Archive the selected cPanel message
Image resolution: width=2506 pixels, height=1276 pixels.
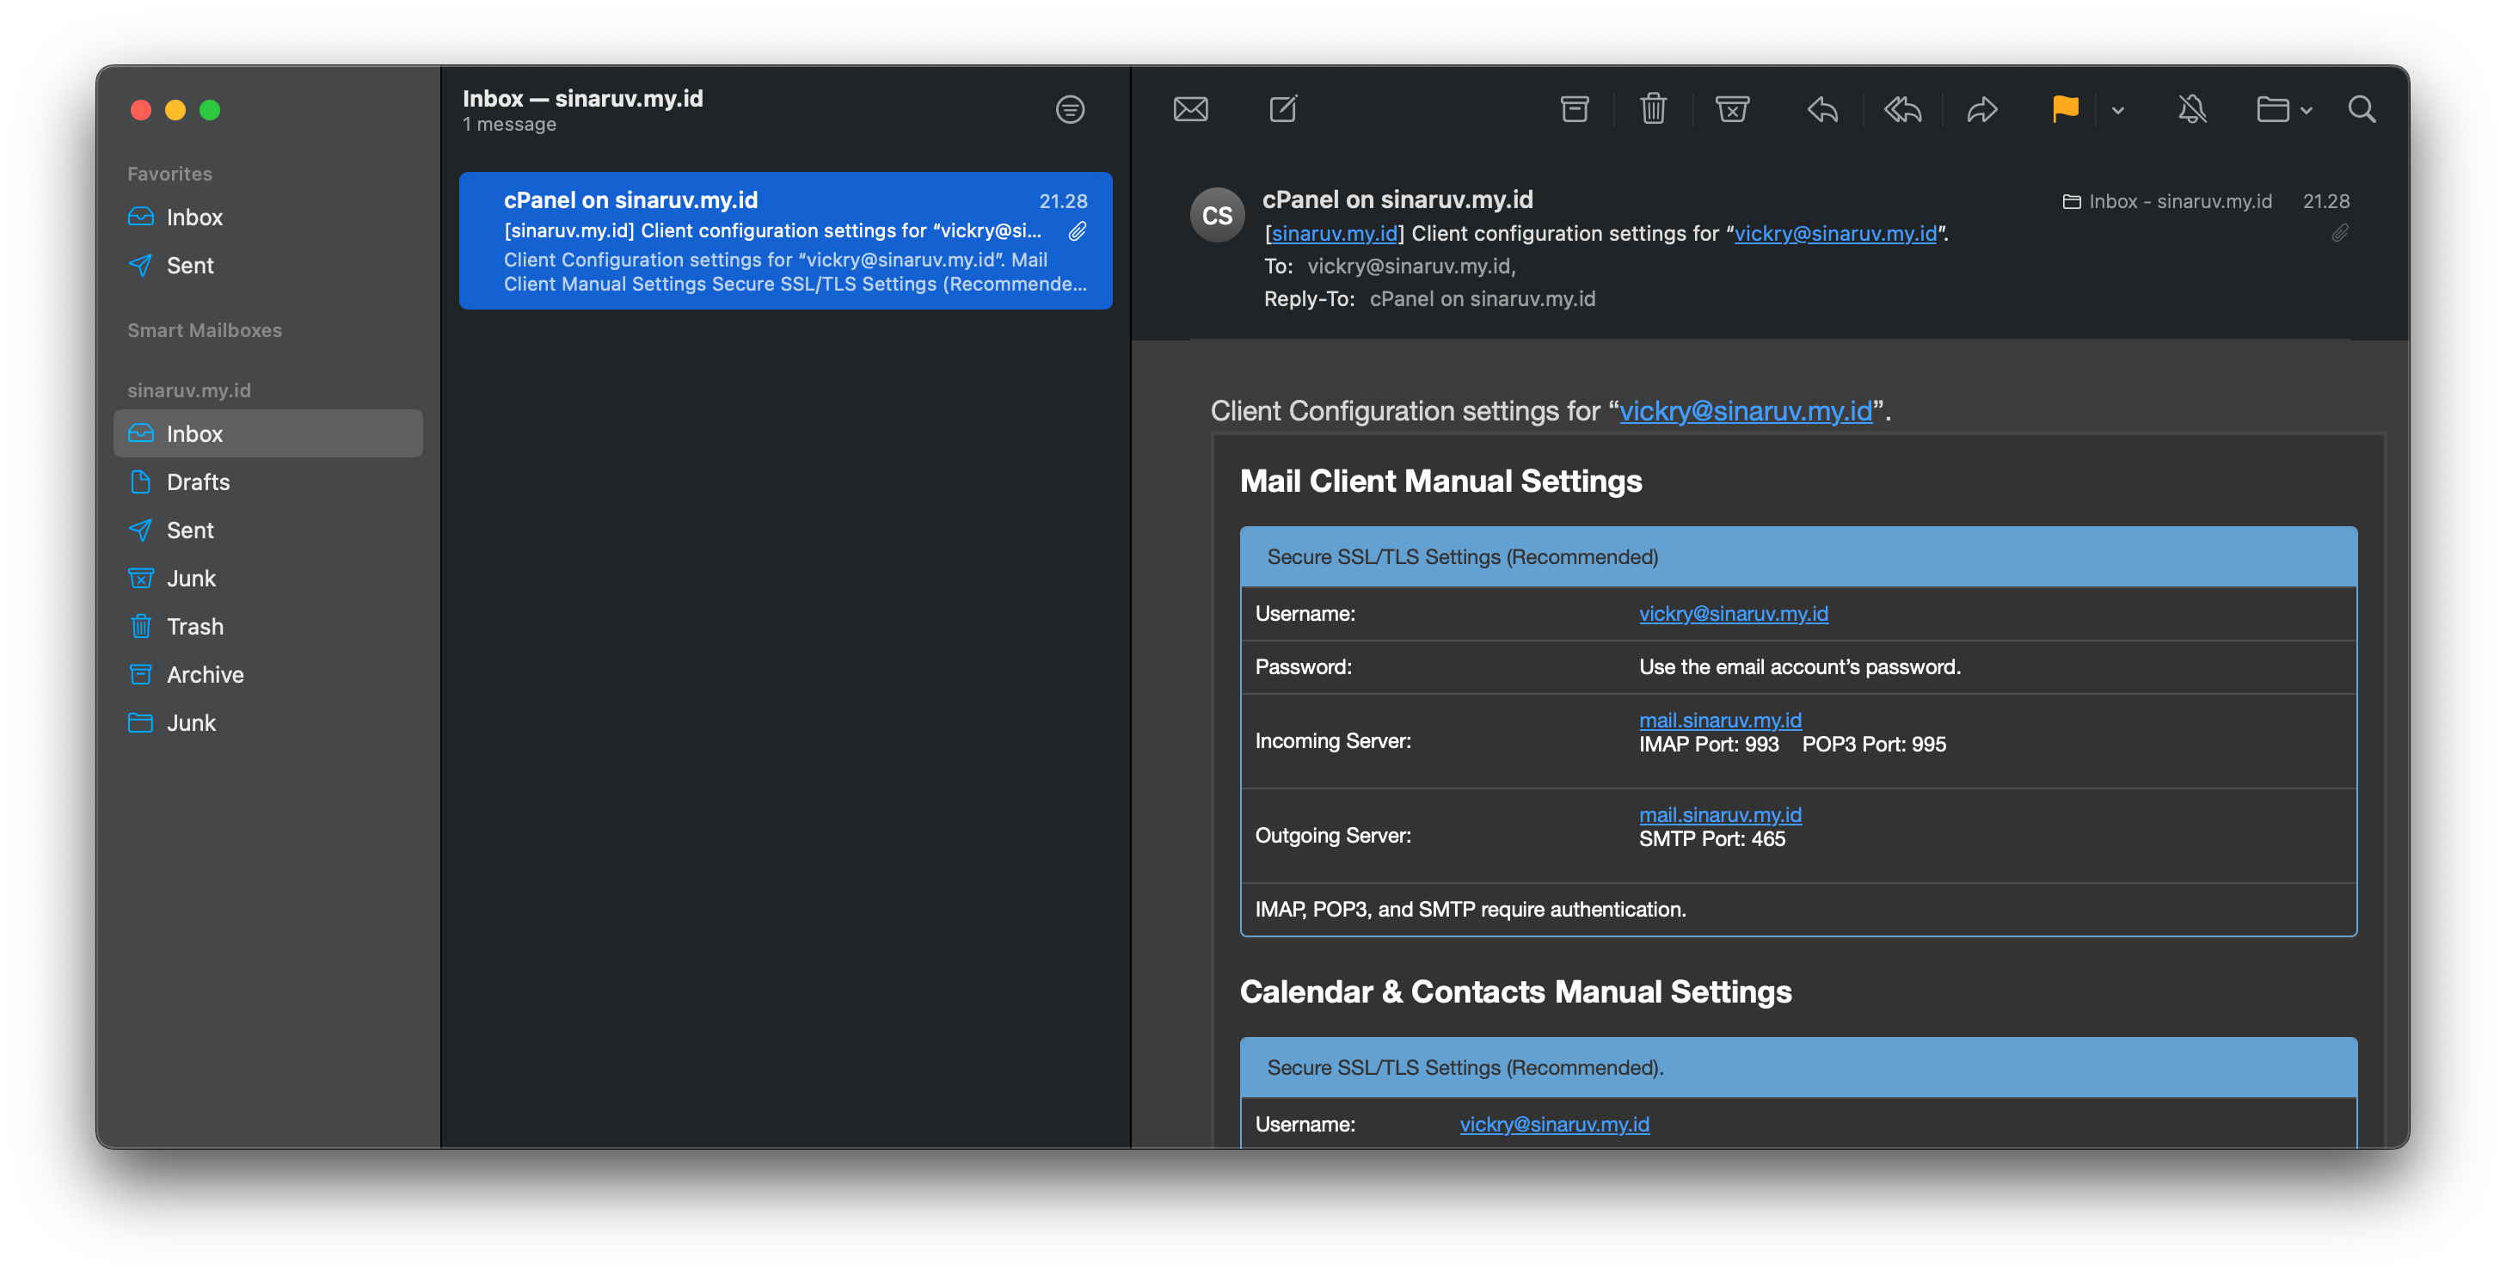point(1574,109)
